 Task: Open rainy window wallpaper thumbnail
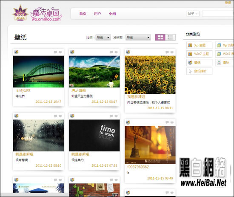(x=38, y=136)
